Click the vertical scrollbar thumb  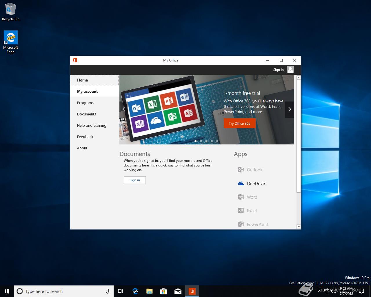[299, 136]
